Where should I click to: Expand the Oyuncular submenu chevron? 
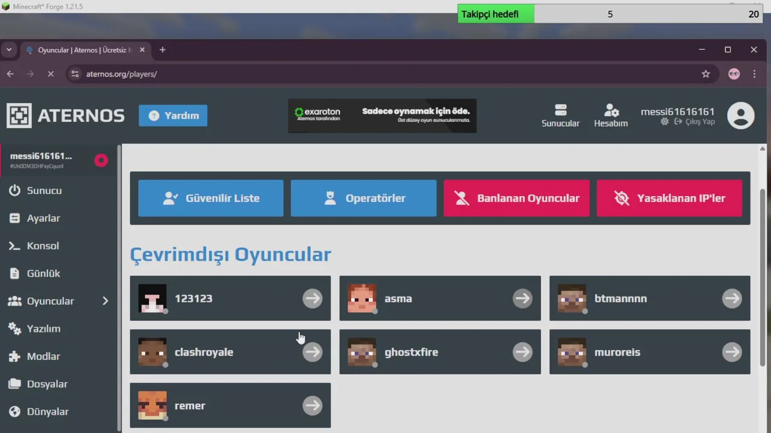[105, 301]
